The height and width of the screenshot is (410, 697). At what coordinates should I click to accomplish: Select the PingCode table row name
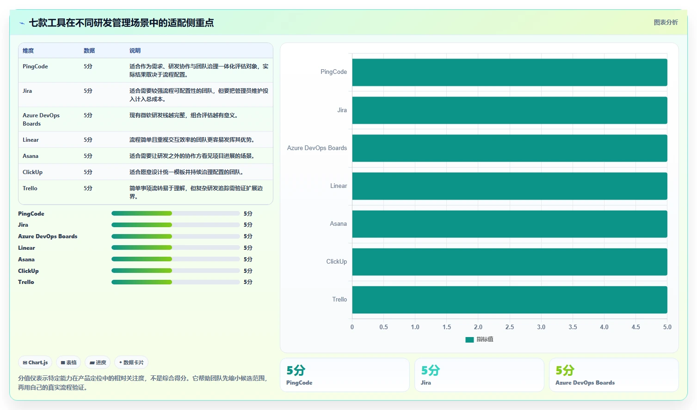click(x=35, y=66)
